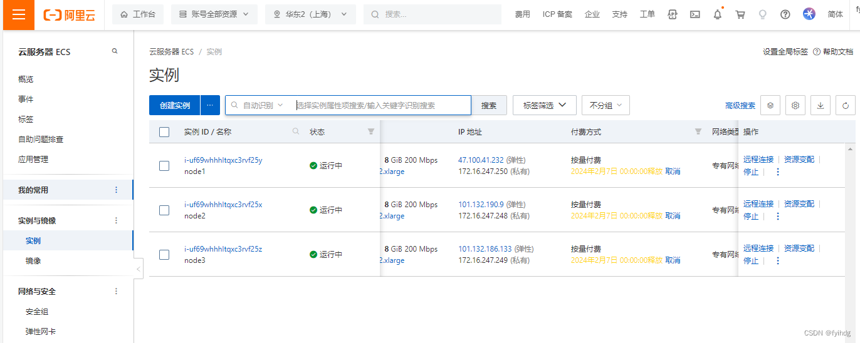Open the more options button beside 创建实例

(210, 105)
